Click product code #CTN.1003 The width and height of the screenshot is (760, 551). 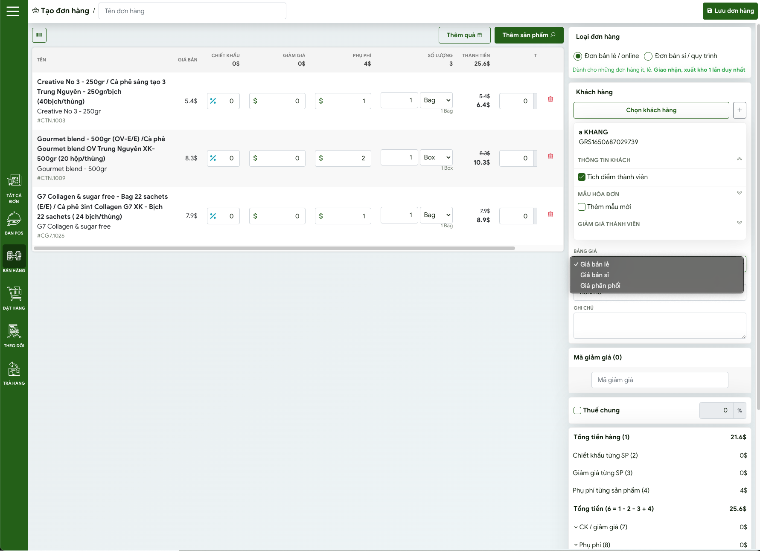point(51,121)
